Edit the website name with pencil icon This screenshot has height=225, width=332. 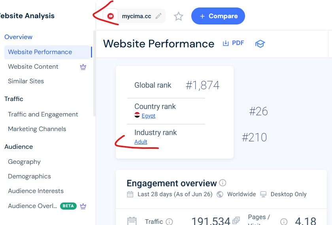click(x=158, y=16)
